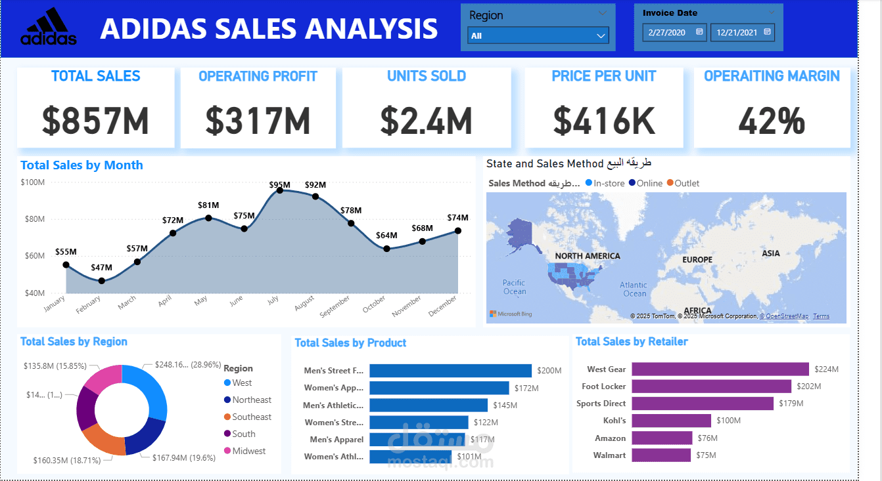Screen dimensions: 882x481
Task: Click the Men's Apparel $117M bar
Action: [x=417, y=440]
